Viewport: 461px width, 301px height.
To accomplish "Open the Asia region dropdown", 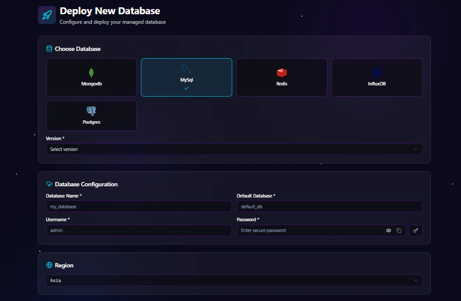I will click(x=234, y=280).
